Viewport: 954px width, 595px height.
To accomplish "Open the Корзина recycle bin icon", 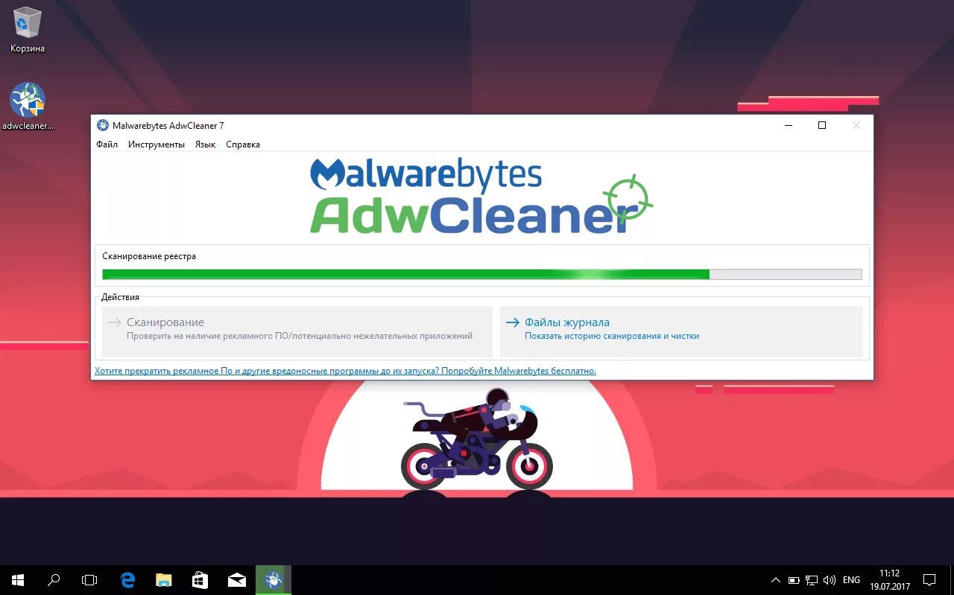I will 28,30.
